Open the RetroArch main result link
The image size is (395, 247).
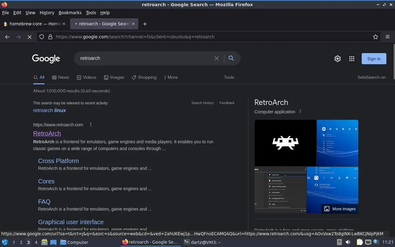click(x=47, y=133)
